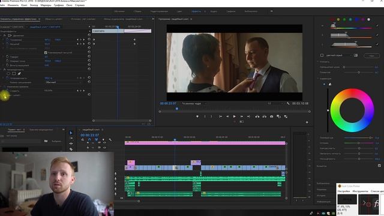Click the Temperature slider
The image size is (384, 216).
pyautogui.click(x=359, y=138)
